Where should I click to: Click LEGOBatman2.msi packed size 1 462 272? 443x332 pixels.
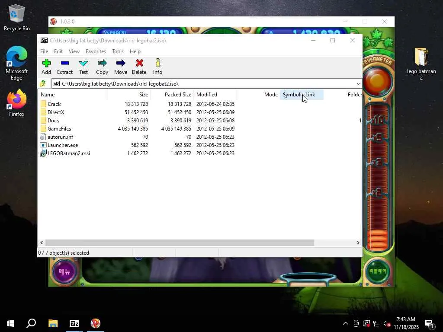tap(181, 153)
